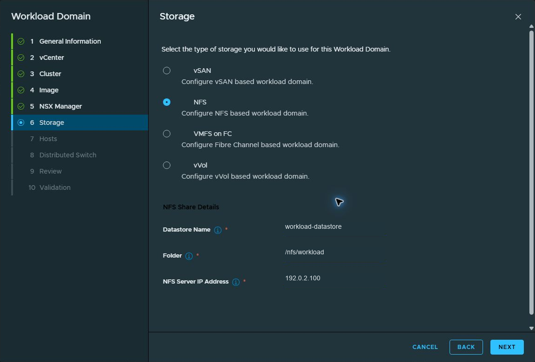The width and height of the screenshot is (535, 362).
Task: Click the Workload Domain sidebar title
Action: 51,16
